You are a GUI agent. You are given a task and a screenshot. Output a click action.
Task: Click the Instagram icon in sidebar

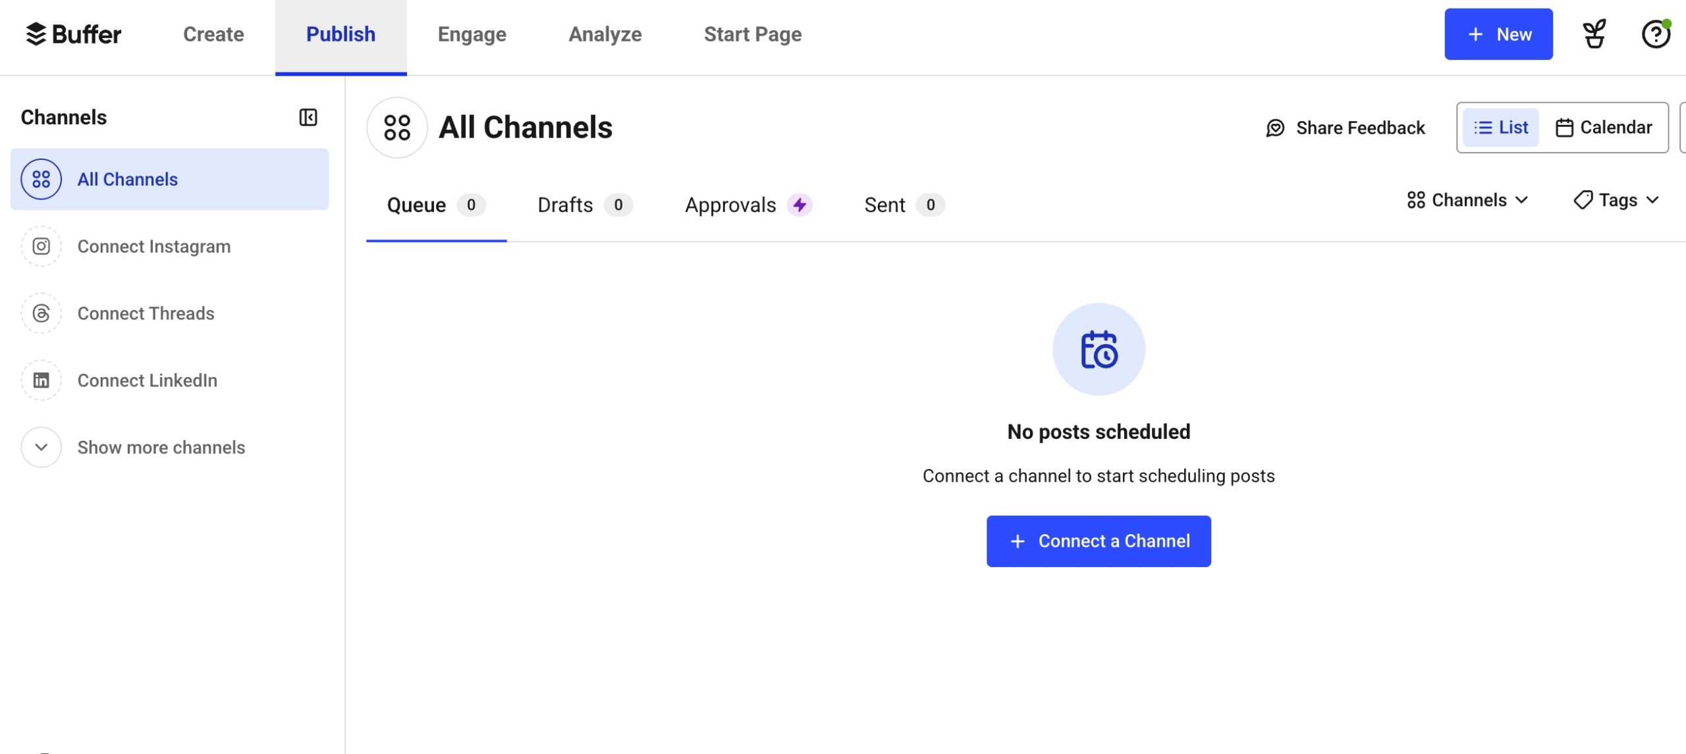coord(41,246)
